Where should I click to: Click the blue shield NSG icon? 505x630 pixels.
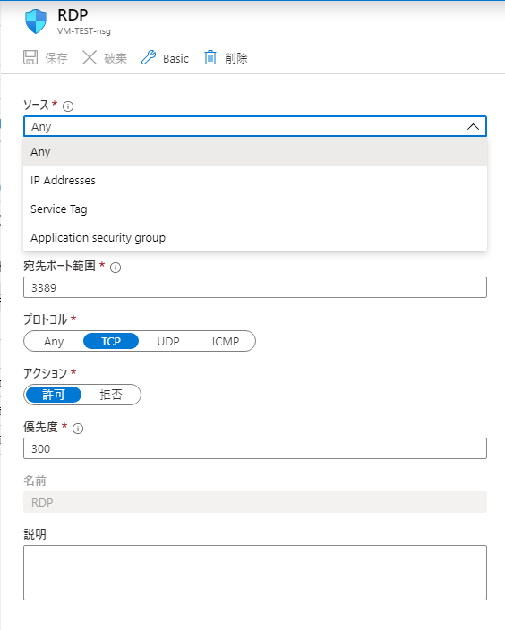[36, 21]
